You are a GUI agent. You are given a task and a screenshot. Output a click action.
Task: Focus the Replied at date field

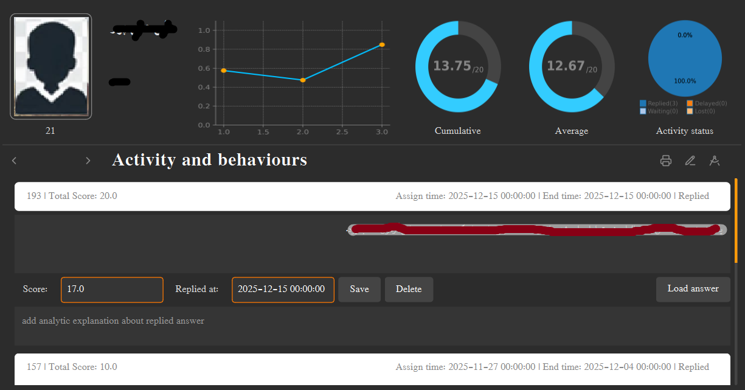283,290
